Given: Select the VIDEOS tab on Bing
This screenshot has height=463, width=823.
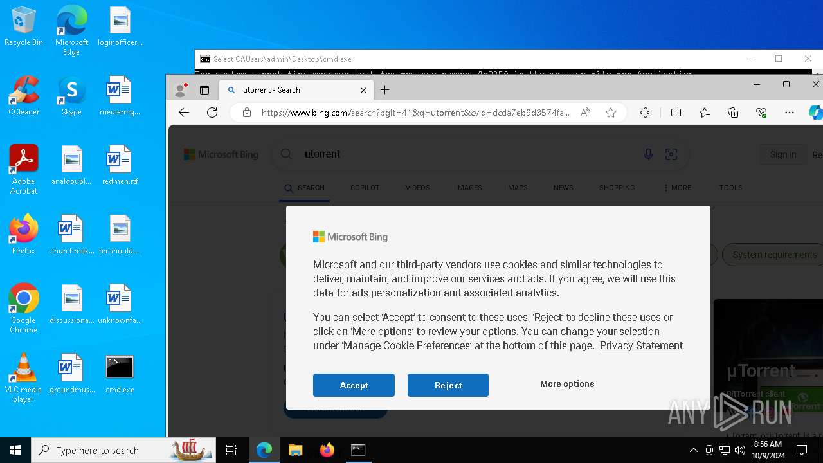Looking at the screenshot, I should click(x=417, y=188).
